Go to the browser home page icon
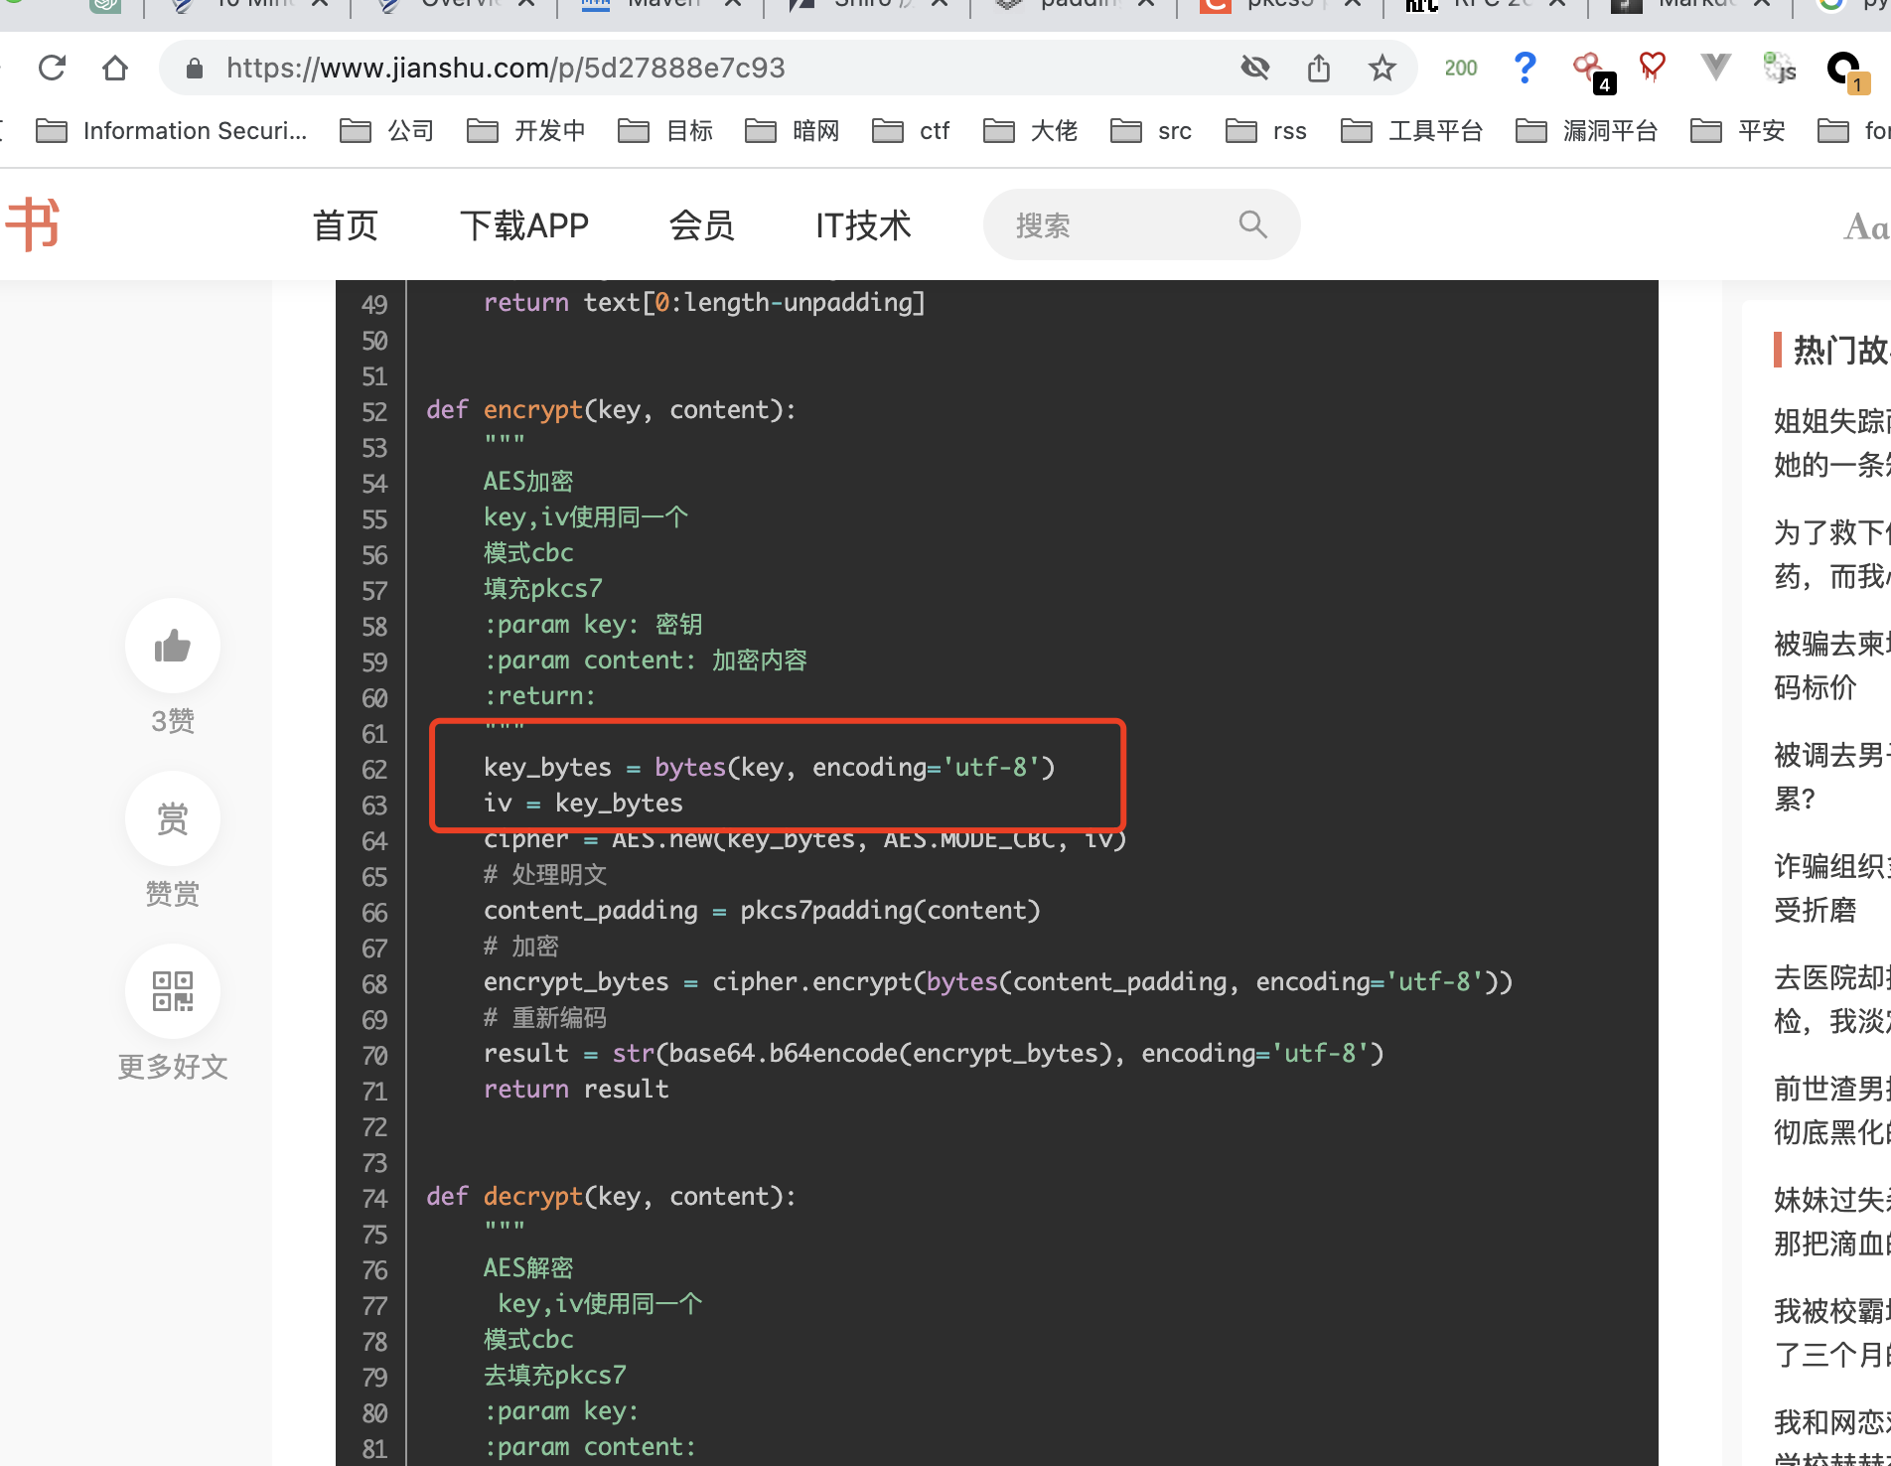The image size is (1891, 1466). coord(115,68)
